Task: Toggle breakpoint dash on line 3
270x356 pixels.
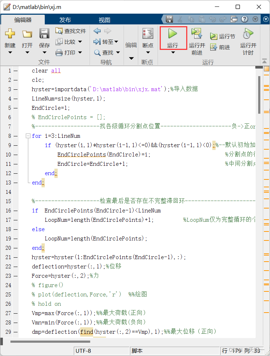Action: click(15, 89)
